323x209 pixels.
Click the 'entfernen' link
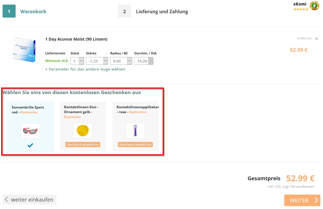pyautogui.click(x=304, y=38)
